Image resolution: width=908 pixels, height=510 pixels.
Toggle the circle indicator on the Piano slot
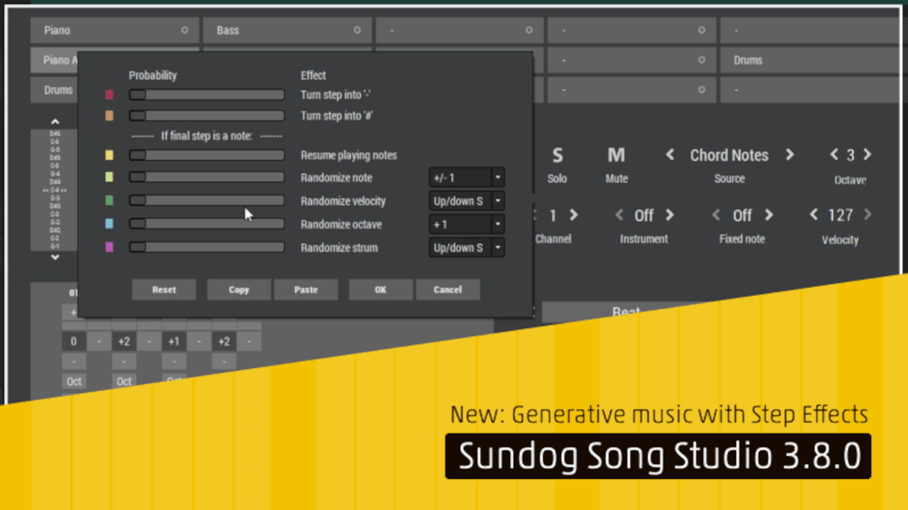(185, 30)
